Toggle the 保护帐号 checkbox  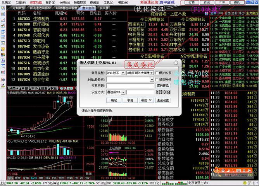pos(157,73)
